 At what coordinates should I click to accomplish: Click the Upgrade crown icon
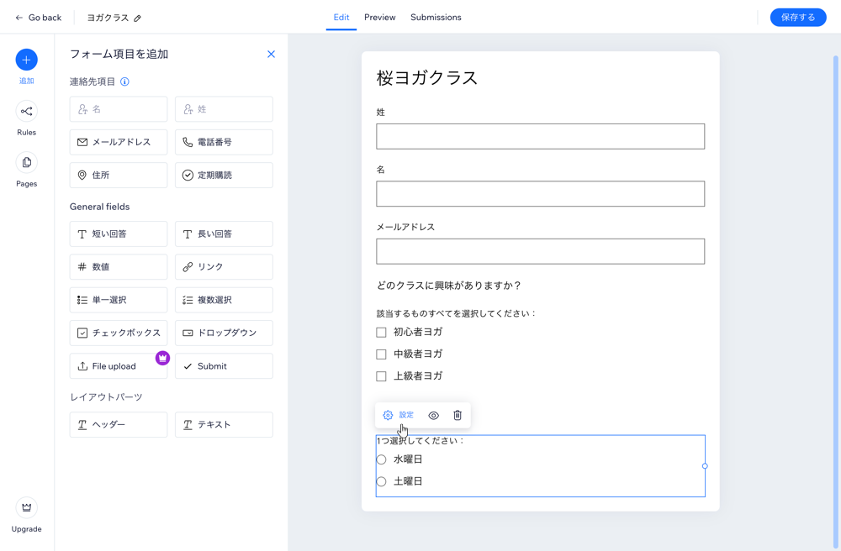click(26, 507)
